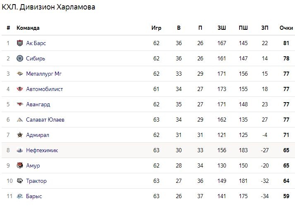Click the Нефтехимик team logo

(x=20, y=150)
